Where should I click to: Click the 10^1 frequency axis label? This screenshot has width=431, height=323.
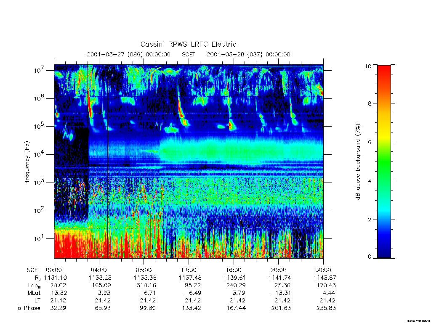pyautogui.click(x=39, y=238)
